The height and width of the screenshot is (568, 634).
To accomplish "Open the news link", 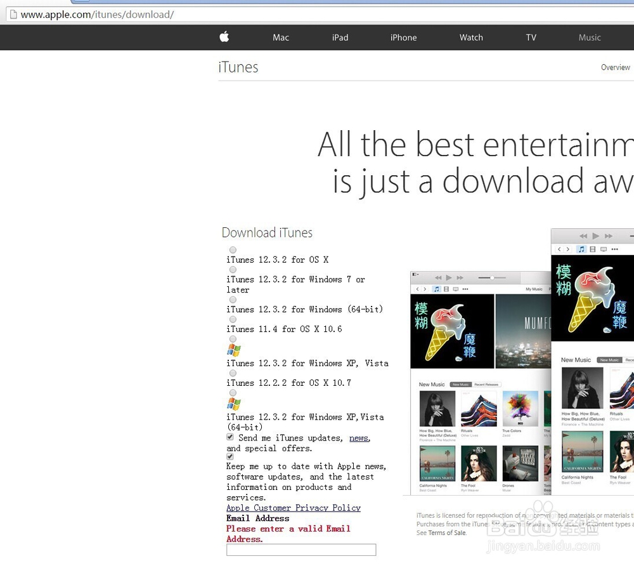I will (359, 438).
